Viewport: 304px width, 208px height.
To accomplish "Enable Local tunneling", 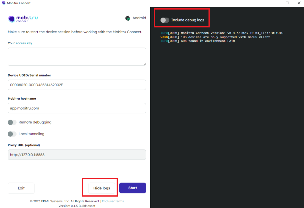I will tap(12, 134).
